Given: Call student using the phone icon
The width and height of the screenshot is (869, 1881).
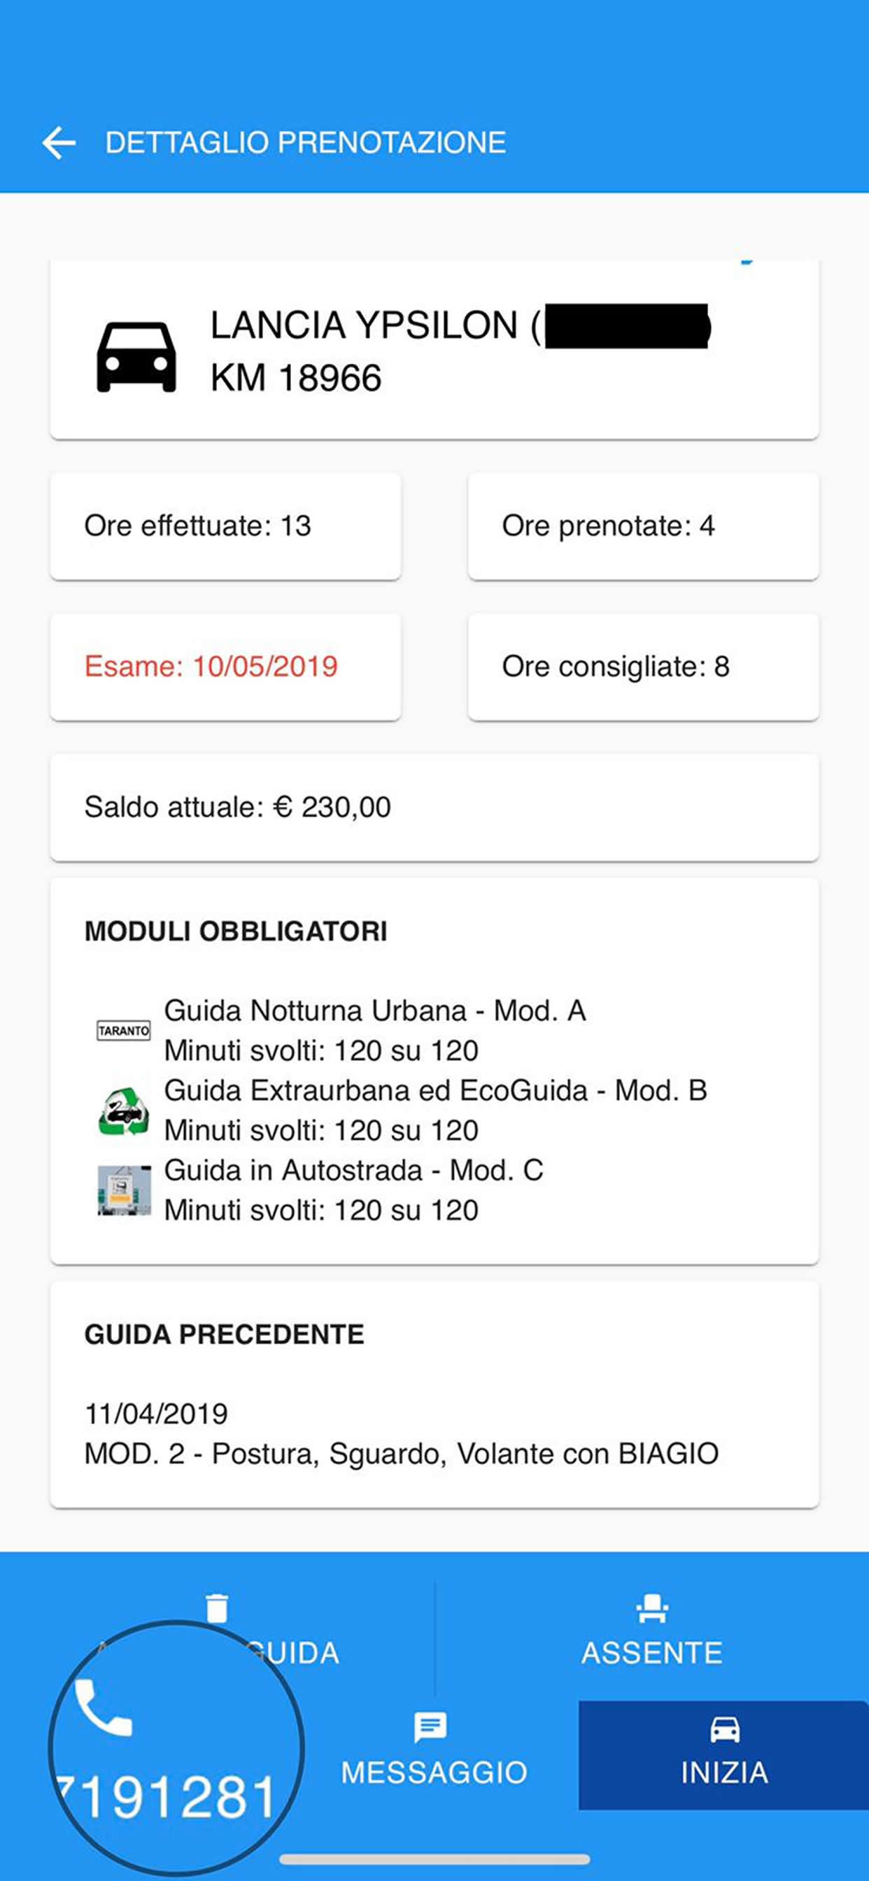Looking at the screenshot, I should pyautogui.click(x=104, y=1707).
